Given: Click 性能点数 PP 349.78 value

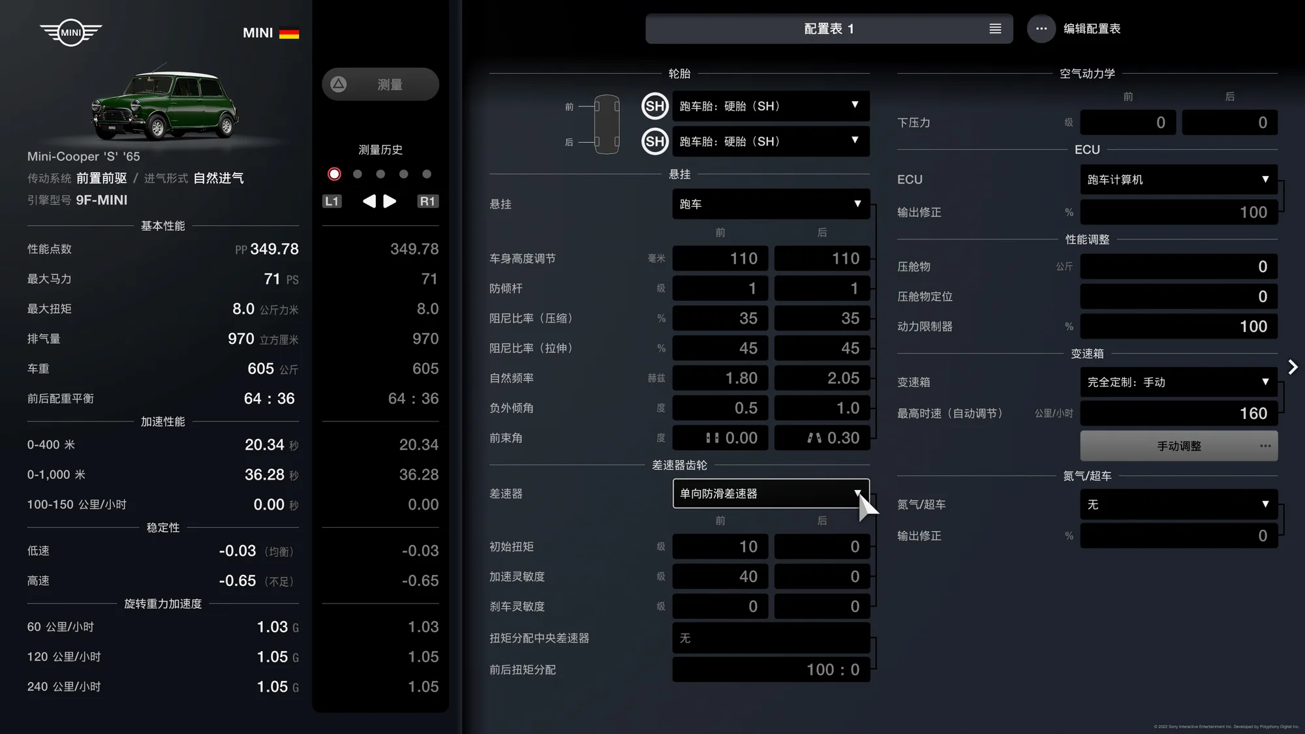Looking at the screenshot, I should (267, 249).
